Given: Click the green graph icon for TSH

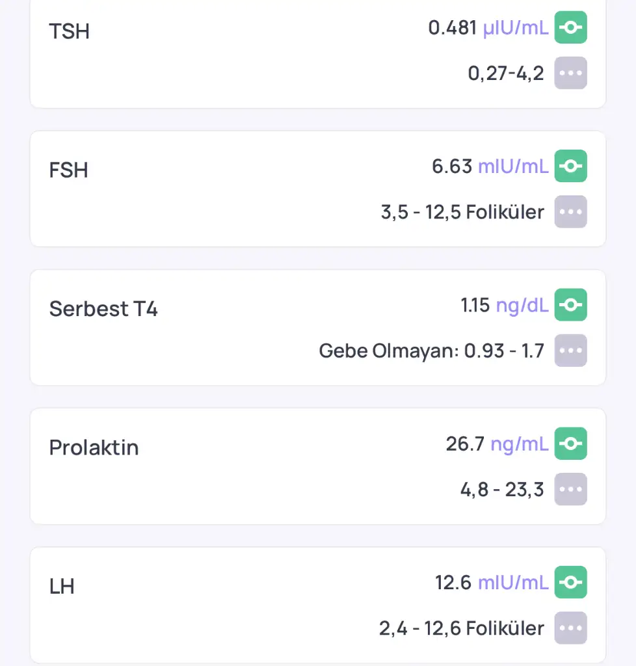Looking at the screenshot, I should 570,27.
